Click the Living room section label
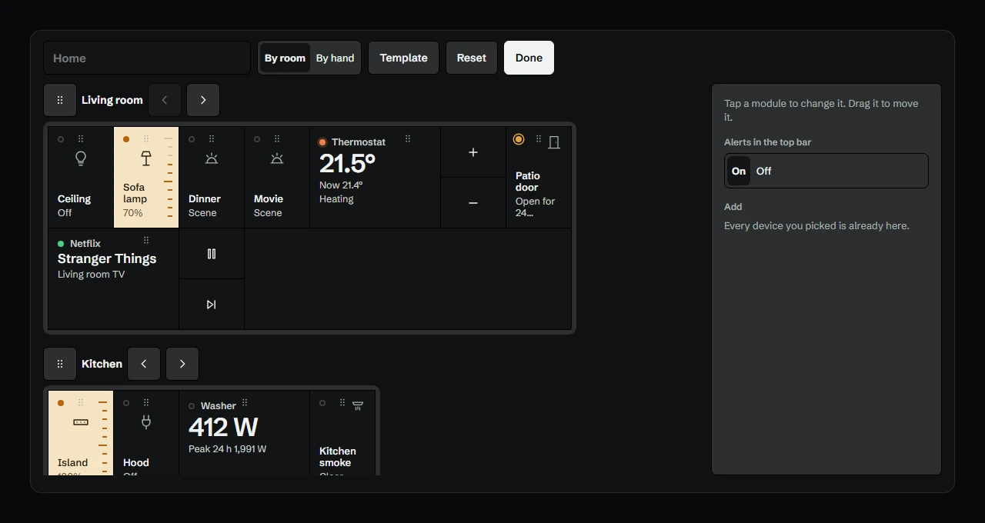985x523 pixels. pyautogui.click(x=112, y=100)
